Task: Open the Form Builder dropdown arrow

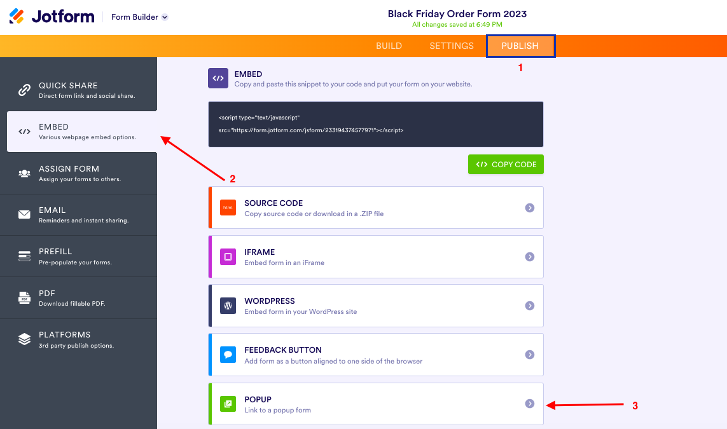Action: pos(165,17)
